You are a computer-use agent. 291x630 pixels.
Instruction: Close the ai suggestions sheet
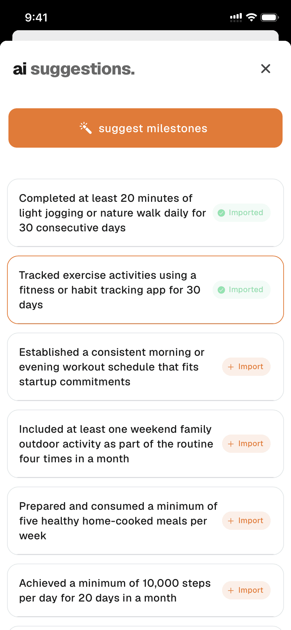tap(266, 69)
